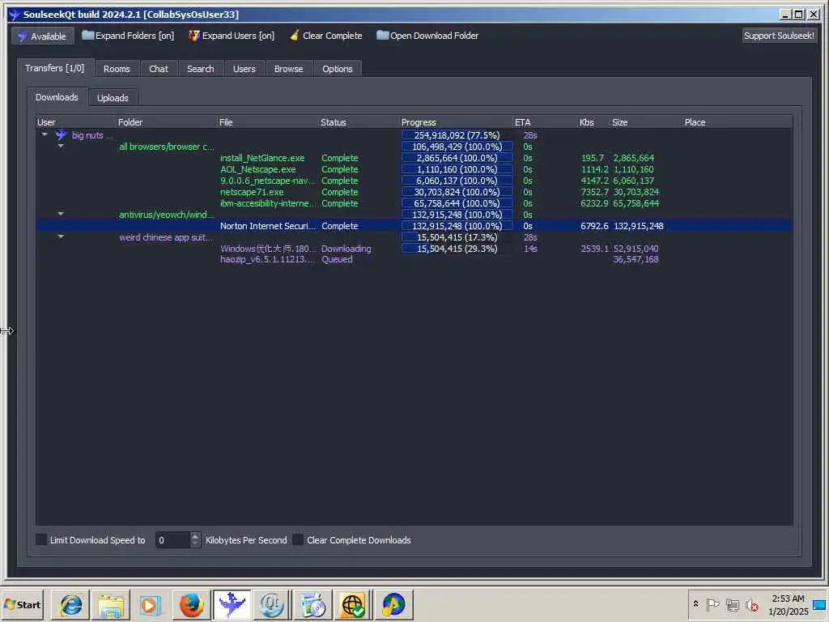Click the Expand Users icon
The height and width of the screenshot is (622, 829).
pyautogui.click(x=194, y=36)
